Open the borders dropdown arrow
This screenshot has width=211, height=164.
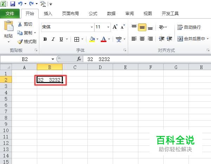click(x=83, y=39)
